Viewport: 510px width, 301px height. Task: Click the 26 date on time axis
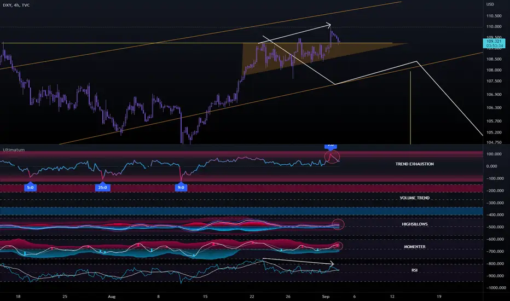(x=288, y=297)
